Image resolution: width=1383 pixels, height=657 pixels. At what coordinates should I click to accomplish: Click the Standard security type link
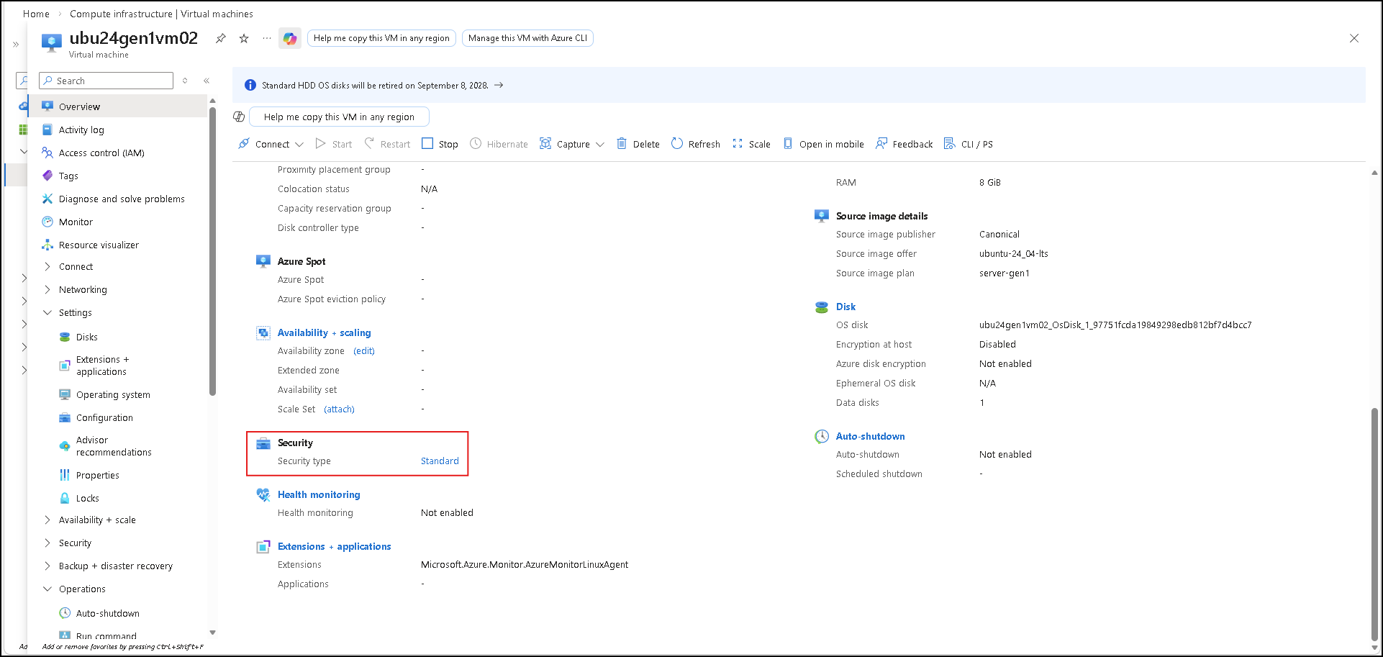point(440,461)
